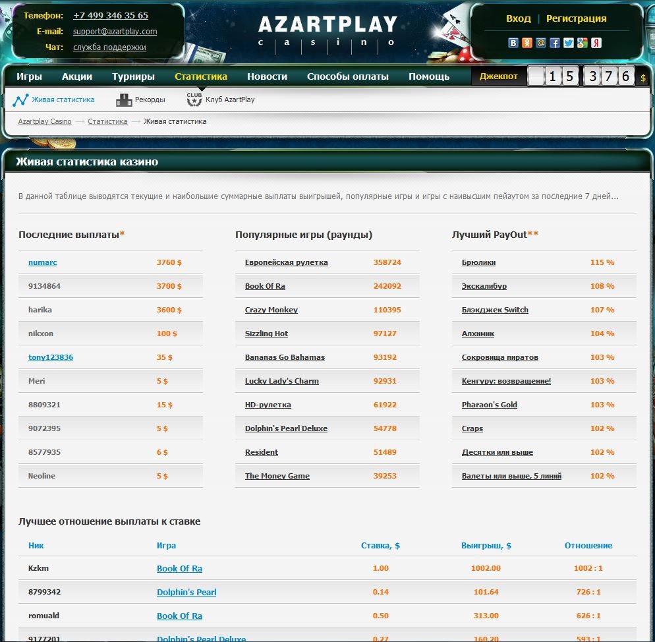
Task: Click the Рекорды podium icon
Action: pyautogui.click(x=124, y=100)
